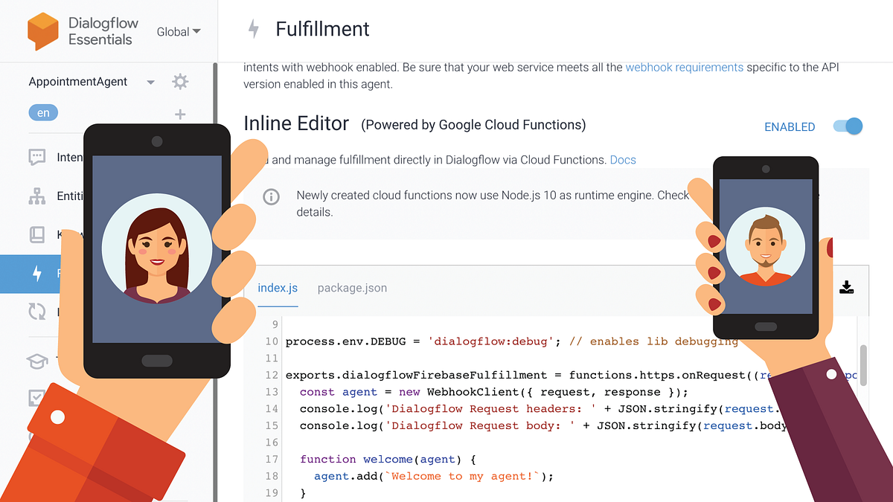Open the Global region dropdown
The height and width of the screenshot is (502, 893).
point(178,32)
